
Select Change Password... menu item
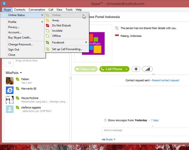pyautogui.click(x=20, y=44)
